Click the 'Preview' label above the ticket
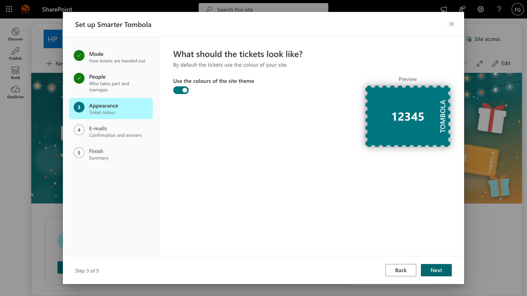 (408, 79)
